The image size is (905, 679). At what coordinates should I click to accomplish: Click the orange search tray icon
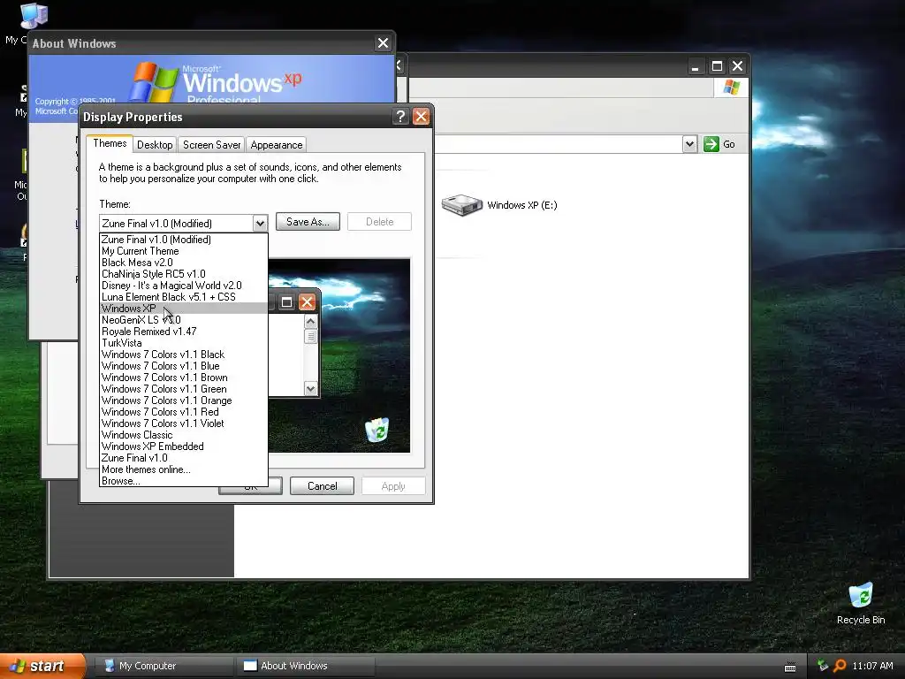(840, 666)
